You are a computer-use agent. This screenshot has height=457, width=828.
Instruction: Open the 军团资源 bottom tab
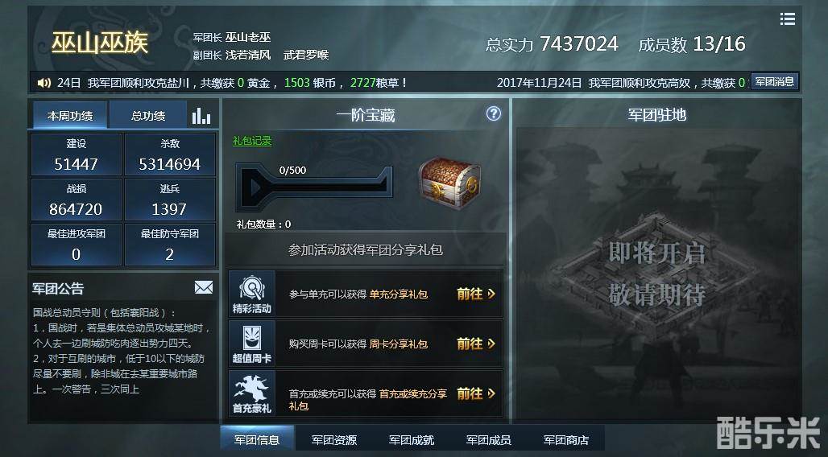click(x=333, y=439)
